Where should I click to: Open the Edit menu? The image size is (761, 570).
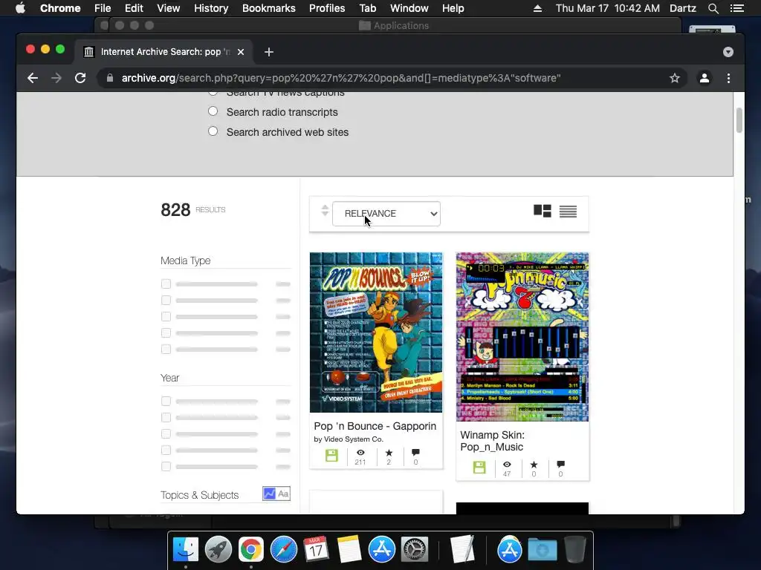point(134,8)
